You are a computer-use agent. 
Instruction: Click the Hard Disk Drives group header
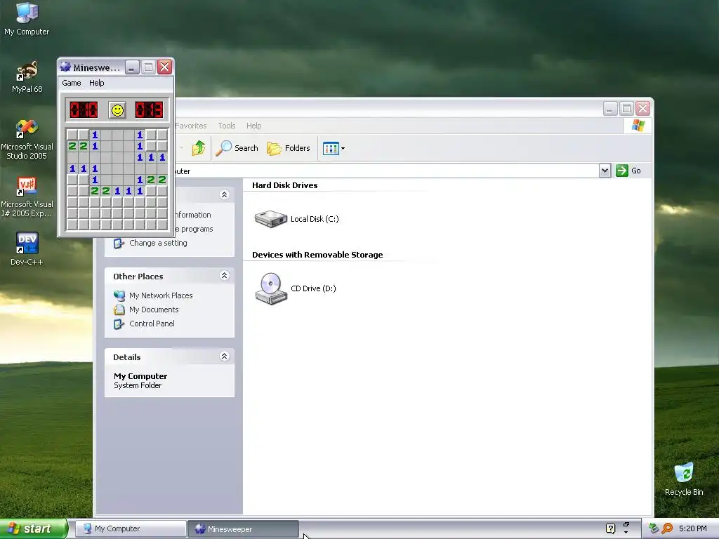(x=285, y=185)
